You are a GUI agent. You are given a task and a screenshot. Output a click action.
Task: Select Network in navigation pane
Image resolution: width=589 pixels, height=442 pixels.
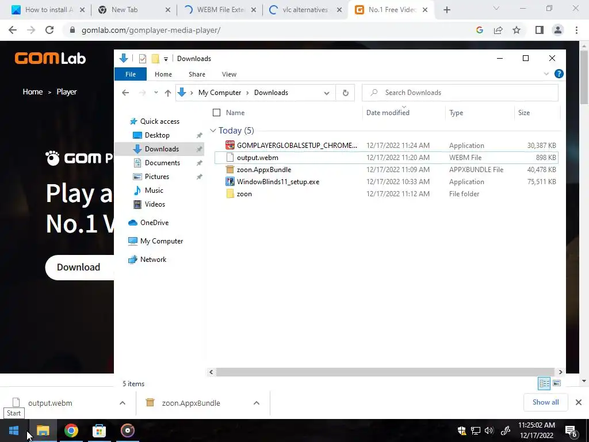click(x=153, y=260)
